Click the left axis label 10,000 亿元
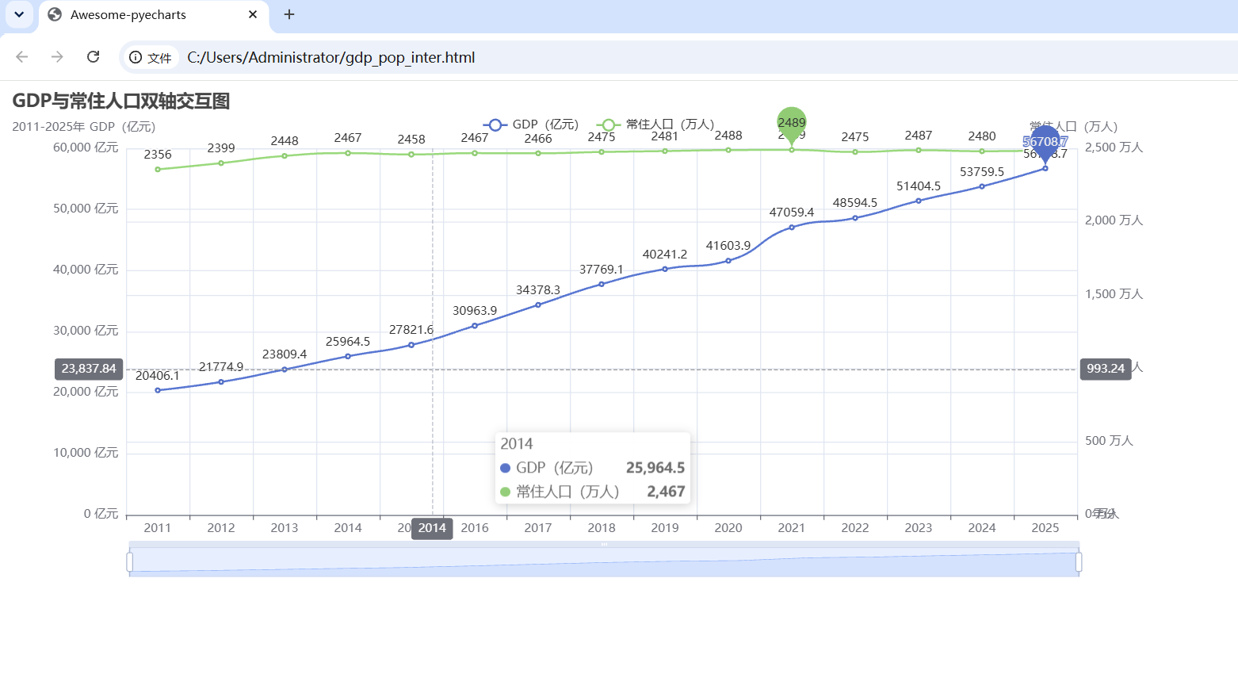Image resolution: width=1238 pixels, height=674 pixels. point(86,453)
